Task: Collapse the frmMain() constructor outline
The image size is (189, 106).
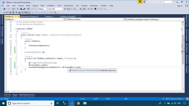Action: [x=16, y=41]
